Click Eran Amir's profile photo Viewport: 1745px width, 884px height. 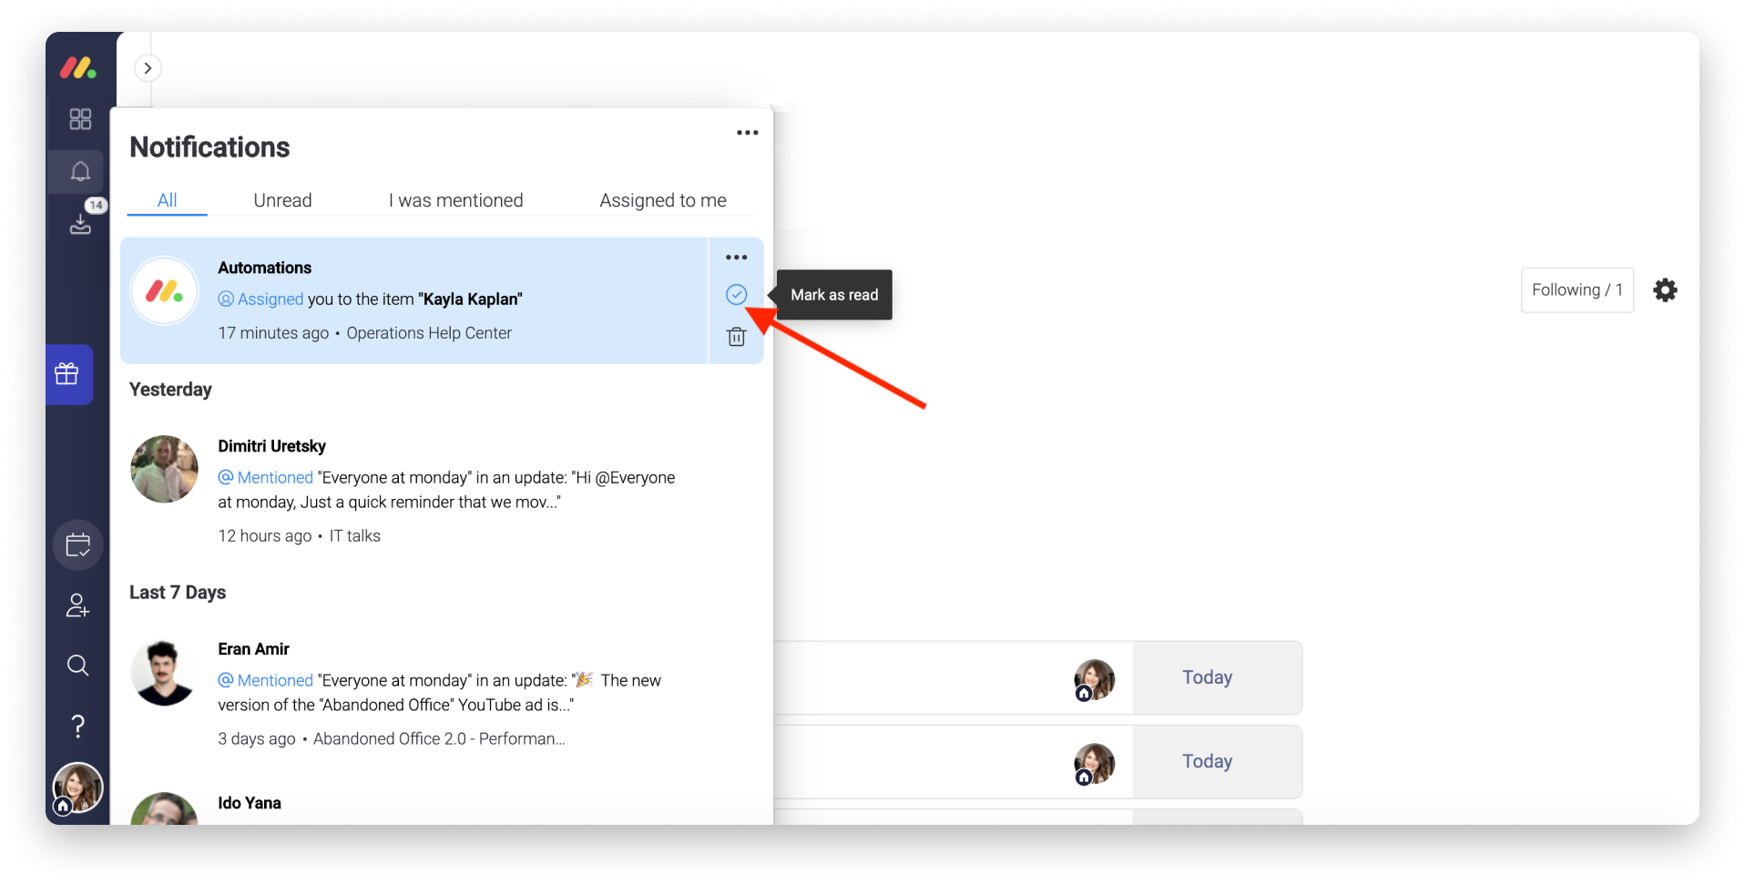point(163,673)
